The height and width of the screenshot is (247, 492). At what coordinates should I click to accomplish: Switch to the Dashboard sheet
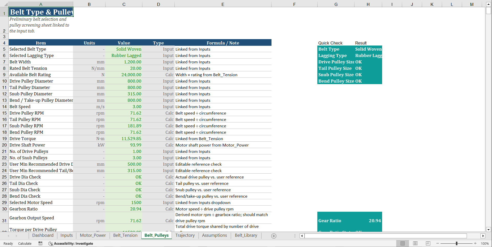pos(43,235)
